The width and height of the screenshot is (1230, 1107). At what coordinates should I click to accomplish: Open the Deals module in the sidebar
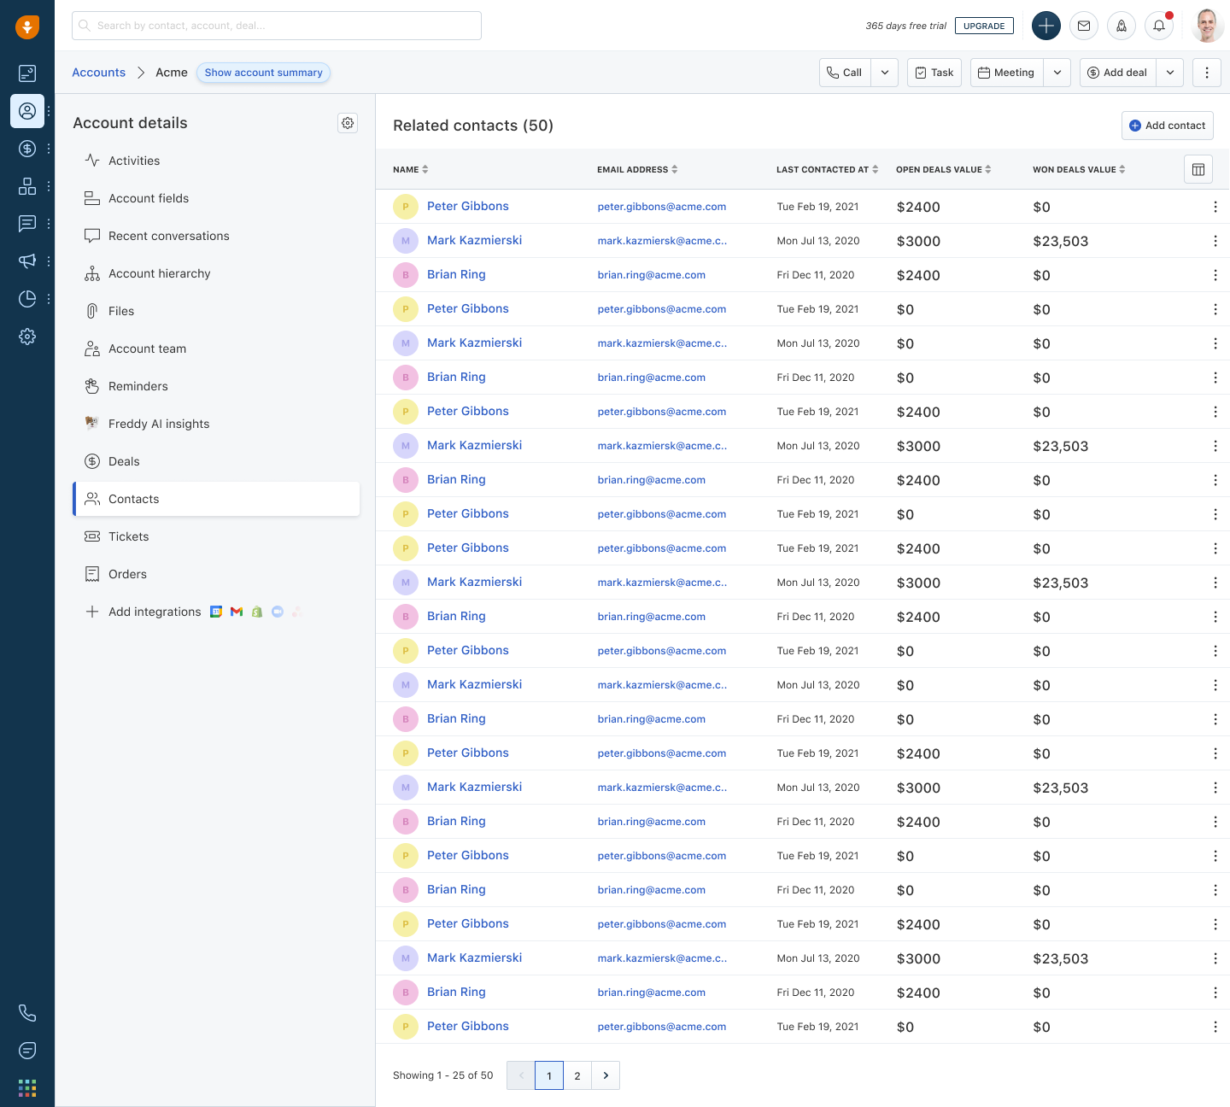click(x=26, y=148)
